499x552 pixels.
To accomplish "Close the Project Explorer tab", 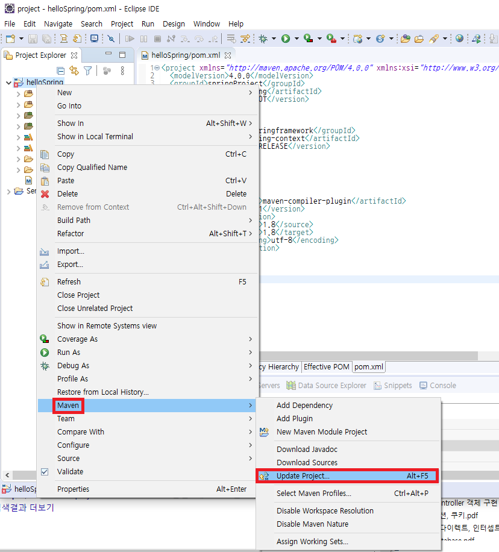I will 74,55.
